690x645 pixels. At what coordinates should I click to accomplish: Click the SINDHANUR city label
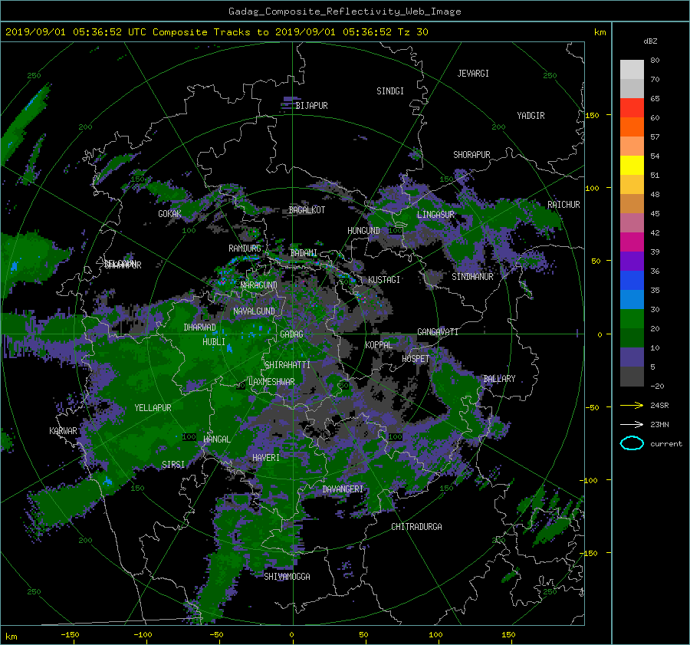tap(472, 277)
